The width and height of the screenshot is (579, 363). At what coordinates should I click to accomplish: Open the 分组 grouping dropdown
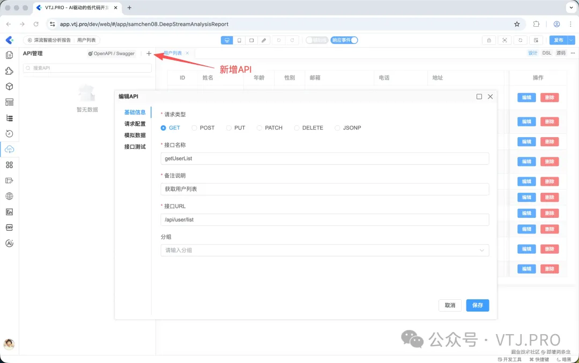324,249
